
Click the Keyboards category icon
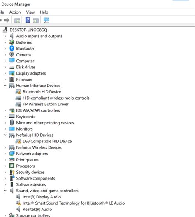pyautogui.click(x=12, y=117)
